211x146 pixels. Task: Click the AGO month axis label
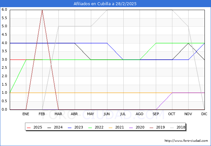point(139,114)
